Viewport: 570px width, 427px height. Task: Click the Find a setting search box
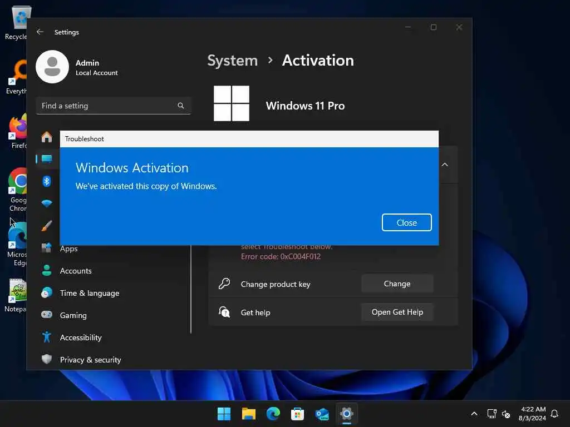pyautogui.click(x=114, y=106)
